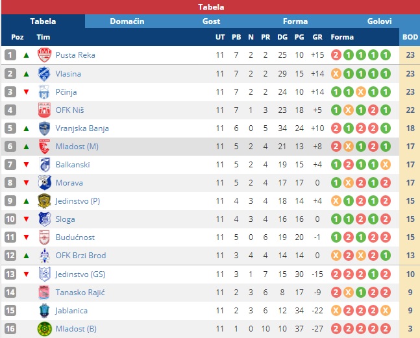
Task: Open the OFK Niš red crest
Action: 44,110
